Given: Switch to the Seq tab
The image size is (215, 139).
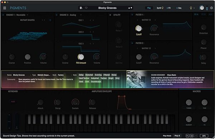Looking at the screenshot, I should [180, 8].
